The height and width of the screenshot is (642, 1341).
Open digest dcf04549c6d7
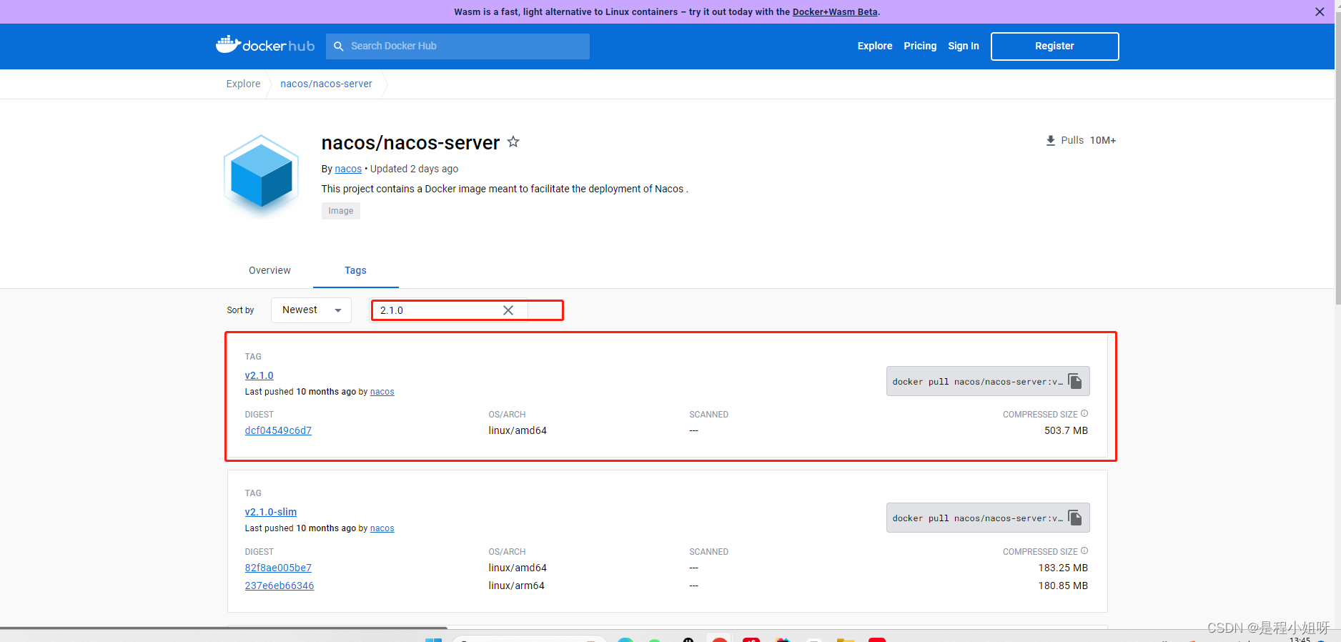pyautogui.click(x=278, y=430)
